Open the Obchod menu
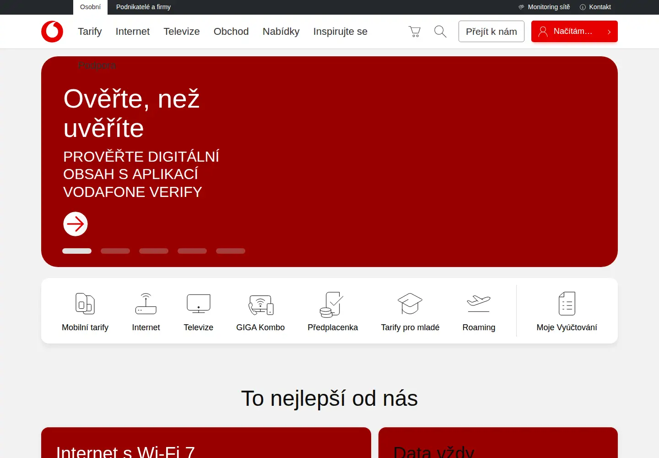Viewport: 659px width, 458px height. (231, 32)
